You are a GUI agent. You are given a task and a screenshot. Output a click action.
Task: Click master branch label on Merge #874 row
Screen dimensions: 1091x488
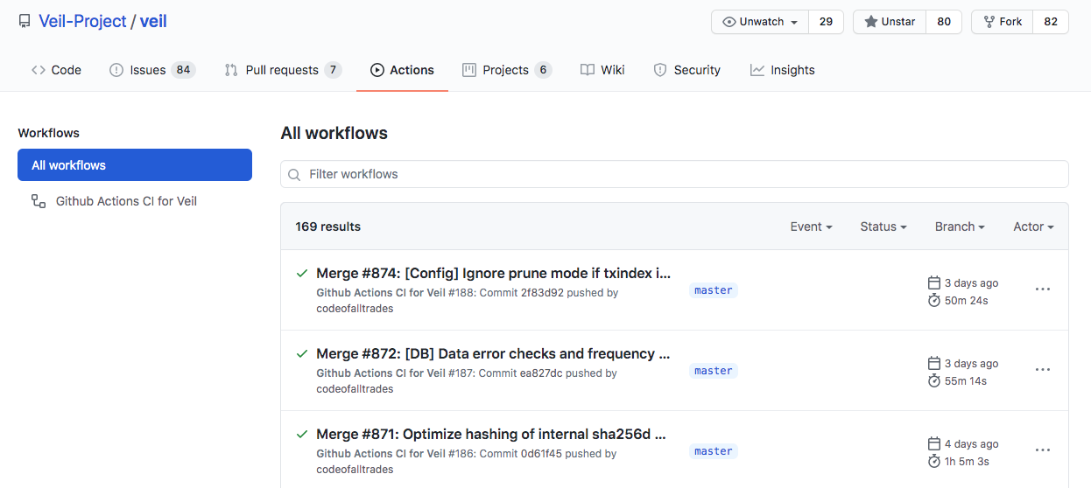(713, 290)
